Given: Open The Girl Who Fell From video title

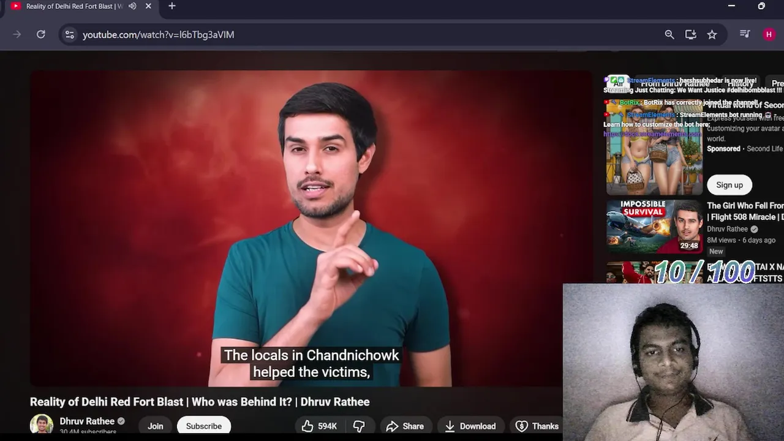Looking at the screenshot, I should click(745, 211).
